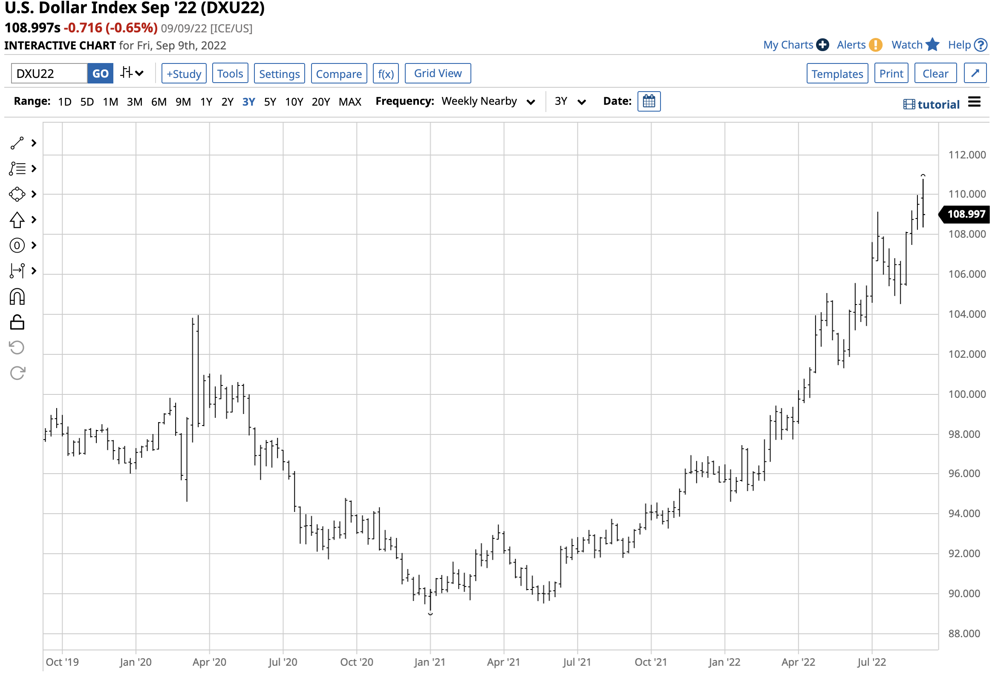Open the bar type dropdown
The image size is (998, 690).
132,73
